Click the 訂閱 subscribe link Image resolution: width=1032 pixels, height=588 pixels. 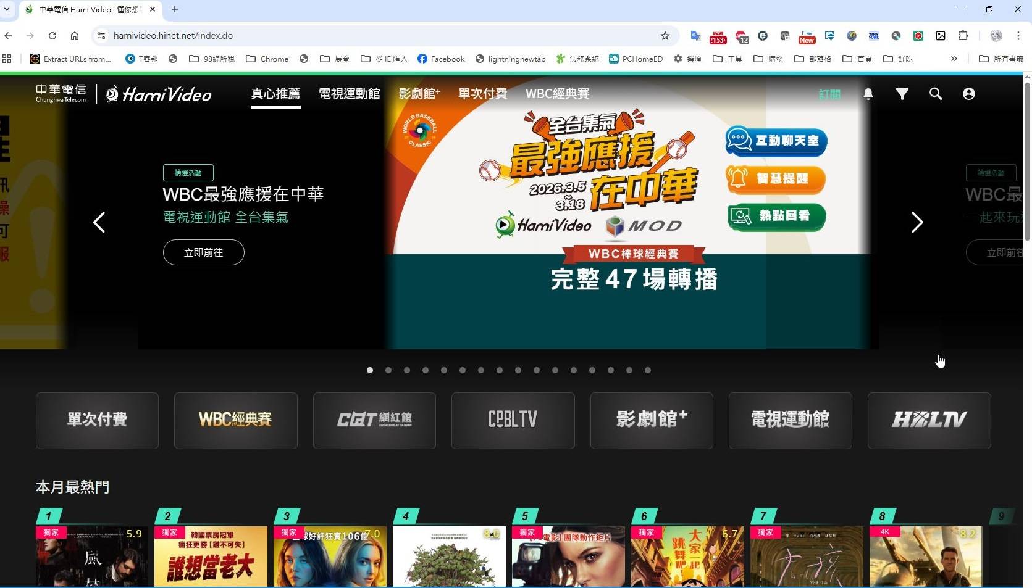[x=829, y=94]
